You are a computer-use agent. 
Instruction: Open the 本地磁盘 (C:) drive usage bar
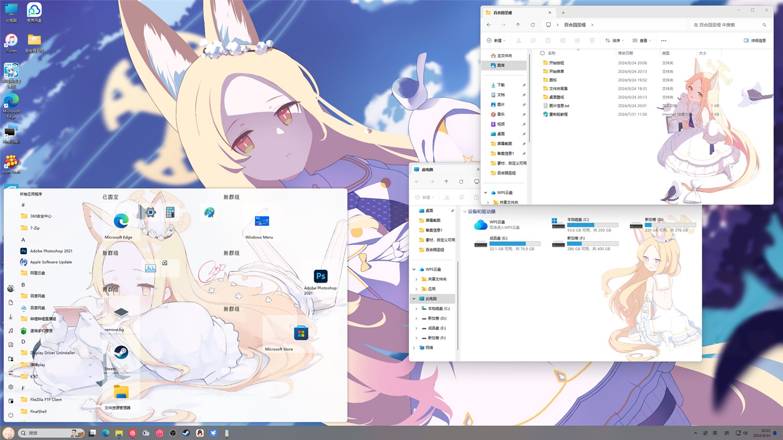tap(592, 225)
